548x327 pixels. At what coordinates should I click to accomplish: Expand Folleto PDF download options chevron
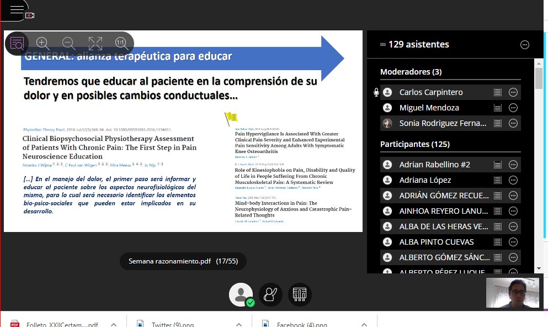(x=114, y=325)
